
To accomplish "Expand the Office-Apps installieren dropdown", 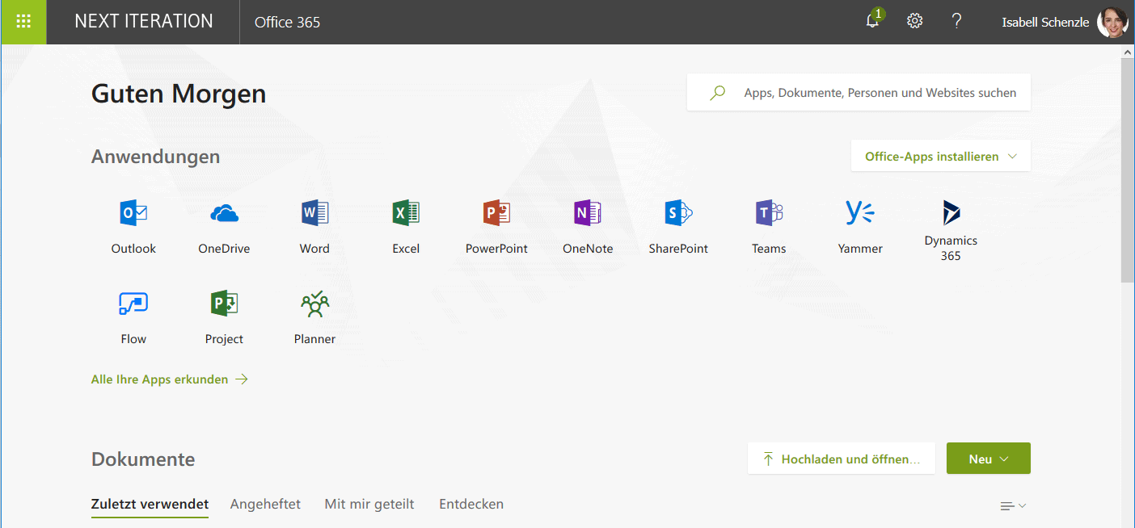I will coord(941,156).
